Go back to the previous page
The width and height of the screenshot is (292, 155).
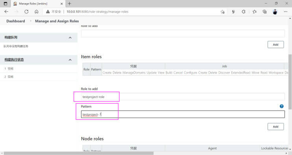6,12
